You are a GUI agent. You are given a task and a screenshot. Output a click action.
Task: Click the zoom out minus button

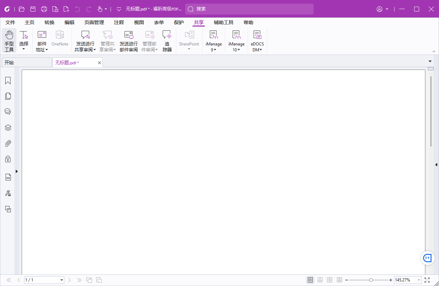coord(347,280)
